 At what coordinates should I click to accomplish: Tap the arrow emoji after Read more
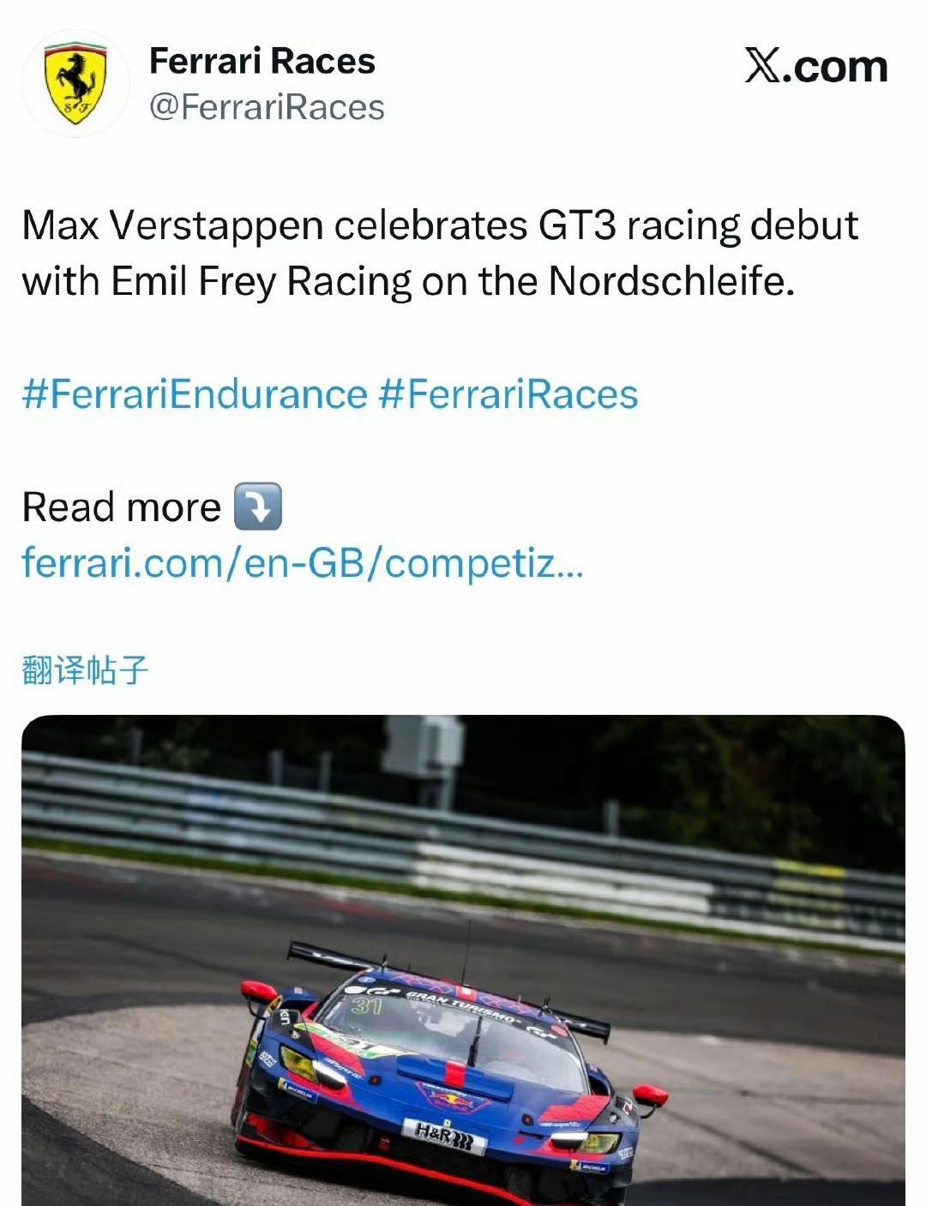(257, 507)
